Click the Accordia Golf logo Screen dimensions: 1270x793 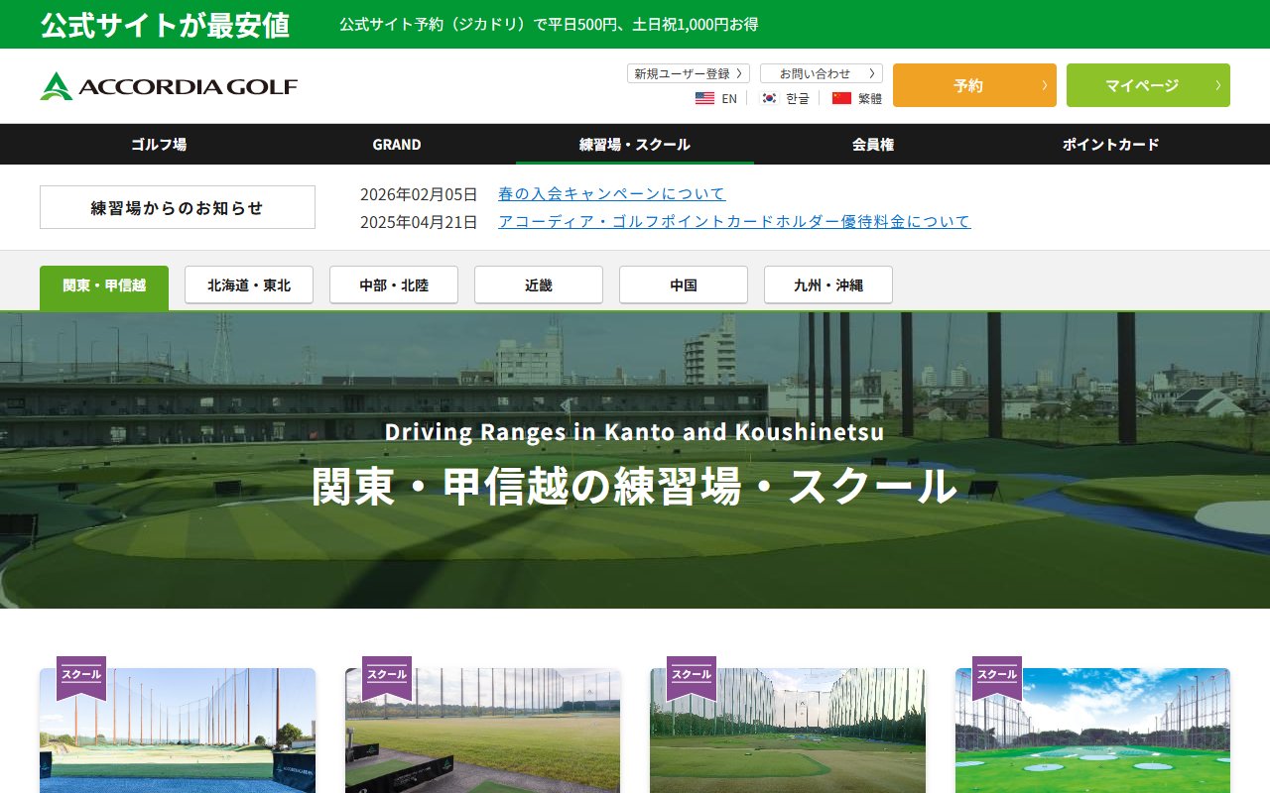[169, 86]
